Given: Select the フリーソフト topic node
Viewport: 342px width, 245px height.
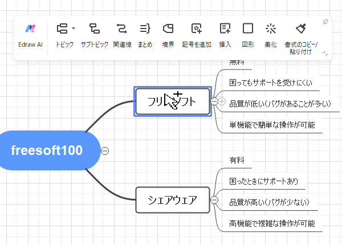Looking at the screenshot, I should [173, 101].
